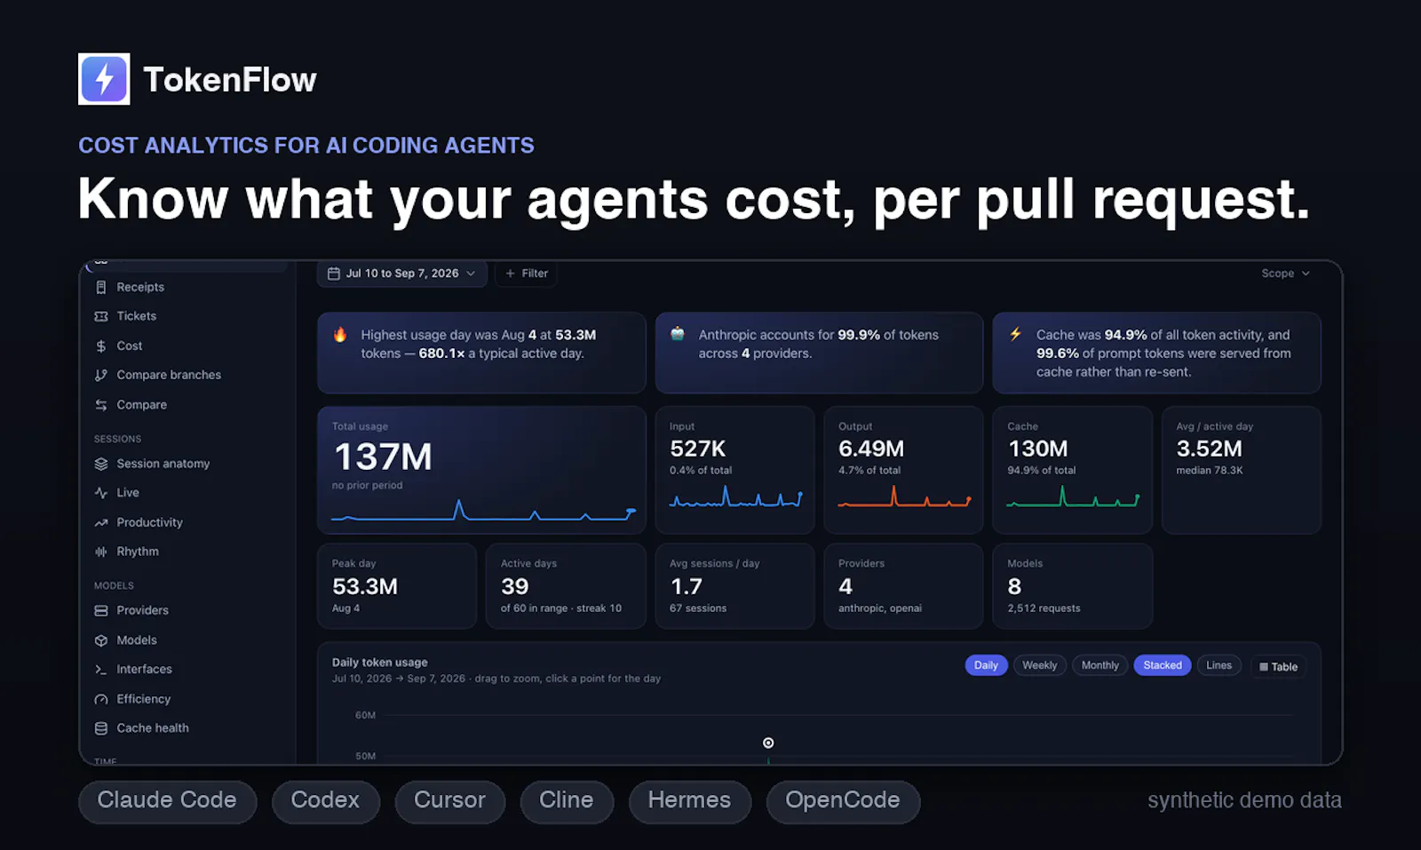The width and height of the screenshot is (1421, 850).
Task: Open Receipts via its sidebar icon
Action: point(101,287)
